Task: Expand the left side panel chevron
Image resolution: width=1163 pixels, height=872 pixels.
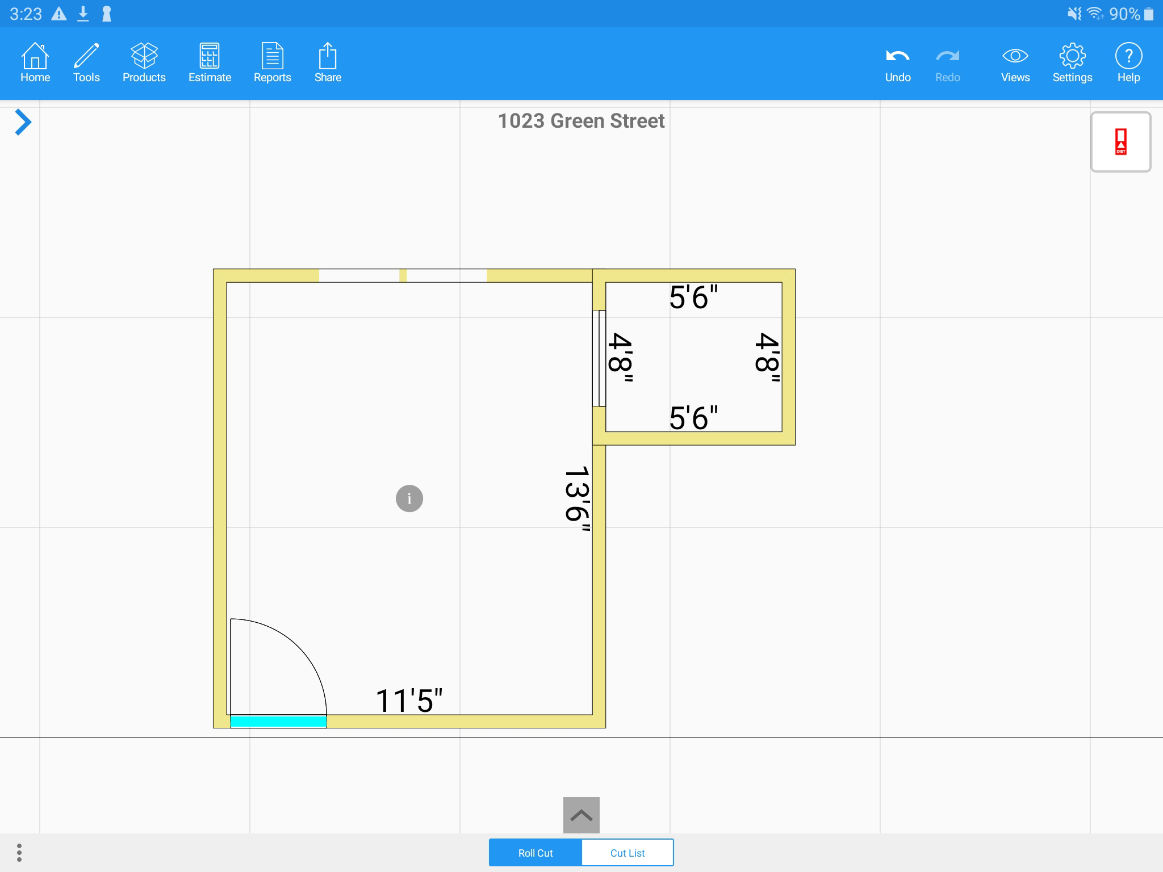Action: (23, 122)
